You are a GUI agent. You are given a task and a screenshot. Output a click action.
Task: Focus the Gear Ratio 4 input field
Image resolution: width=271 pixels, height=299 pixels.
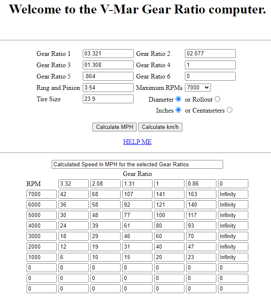tap(210, 65)
